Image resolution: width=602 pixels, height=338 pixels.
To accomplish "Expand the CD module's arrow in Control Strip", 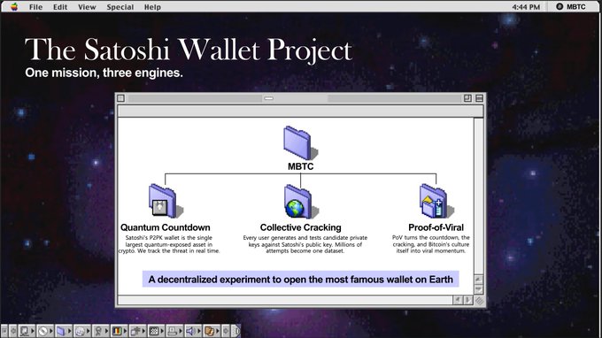I will [x=51, y=331].
